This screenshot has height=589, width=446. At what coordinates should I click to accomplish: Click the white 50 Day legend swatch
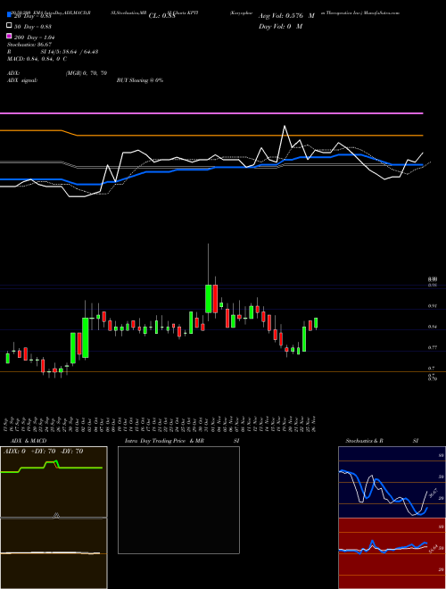(x=9, y=26)
